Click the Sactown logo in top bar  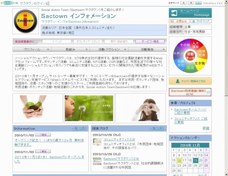pos(9,3)
